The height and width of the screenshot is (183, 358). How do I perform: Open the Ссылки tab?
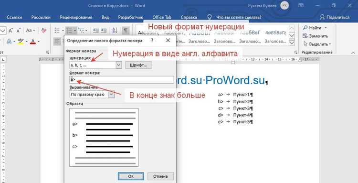coord(14,17)
